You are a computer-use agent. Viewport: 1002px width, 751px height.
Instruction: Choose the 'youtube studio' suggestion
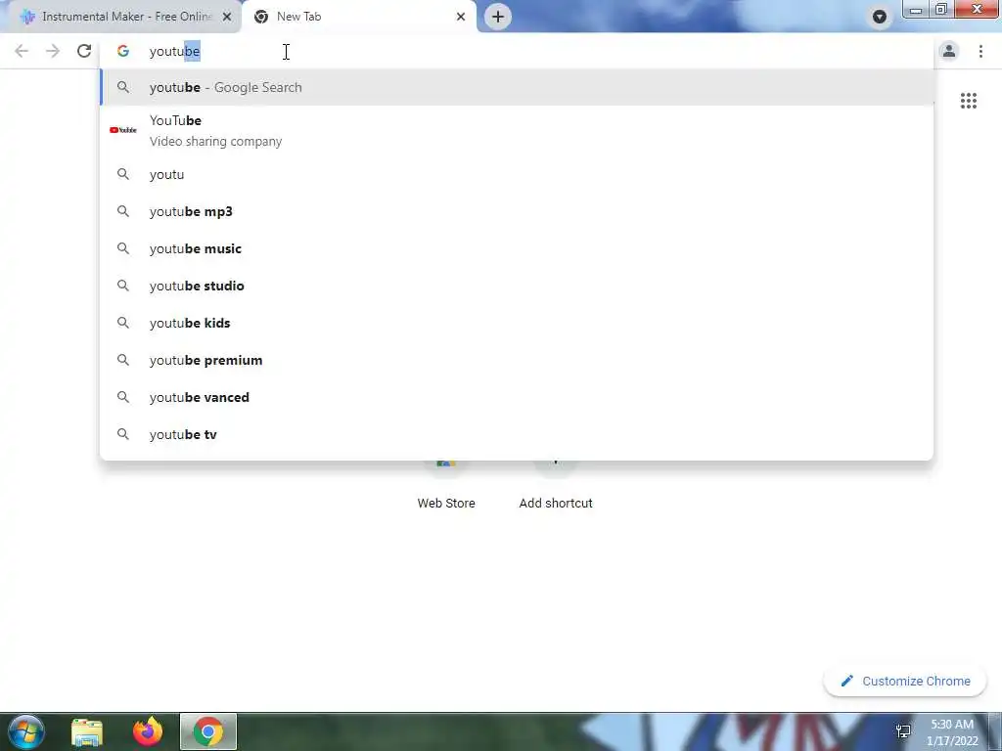[x=517, y=286]
